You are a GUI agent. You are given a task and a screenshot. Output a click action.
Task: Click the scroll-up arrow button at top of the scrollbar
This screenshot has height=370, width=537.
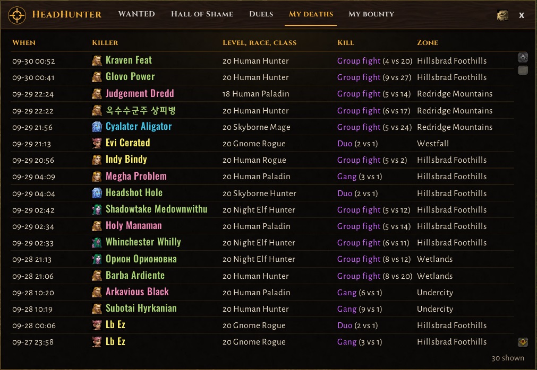[523, 57]
